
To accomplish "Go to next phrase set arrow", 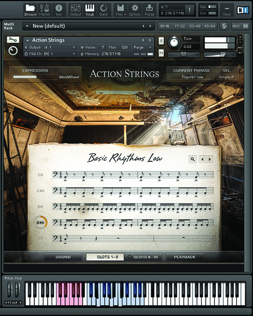I will click(x=210, y=160).
